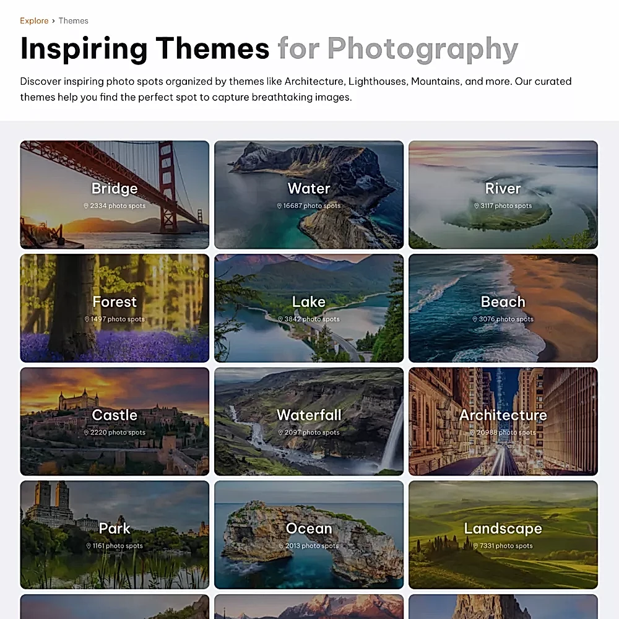
Task: Select the River theme tile
Action: 503,194
